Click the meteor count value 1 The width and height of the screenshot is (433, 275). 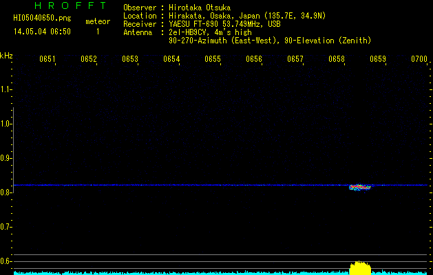[98, 32]
